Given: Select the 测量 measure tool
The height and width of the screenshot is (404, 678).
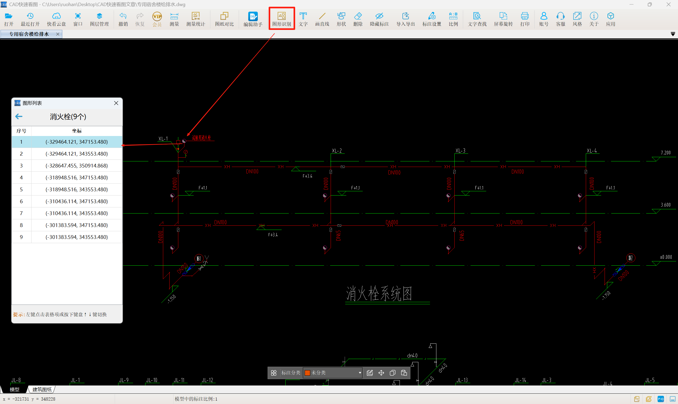Looking at the screenshot, I should pos(174,19).
